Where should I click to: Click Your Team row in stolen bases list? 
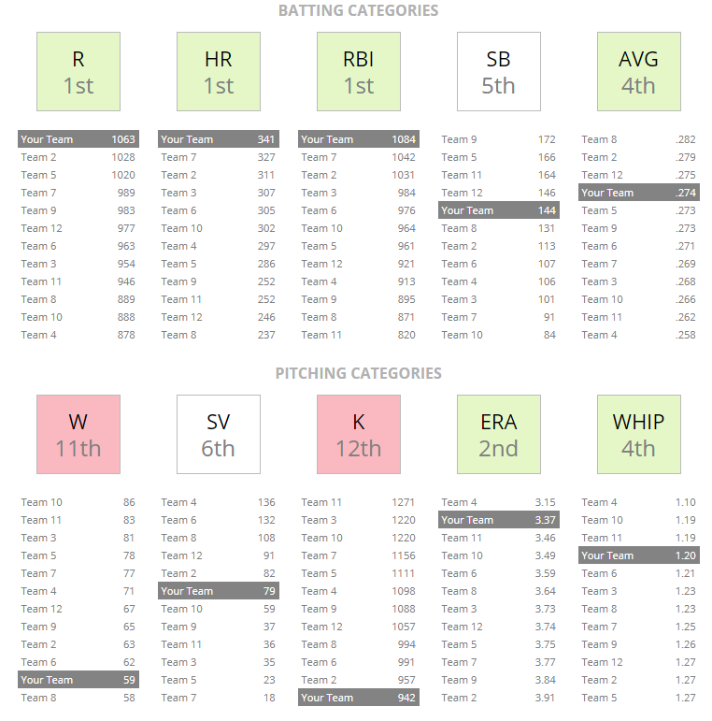tap(499, 210)
